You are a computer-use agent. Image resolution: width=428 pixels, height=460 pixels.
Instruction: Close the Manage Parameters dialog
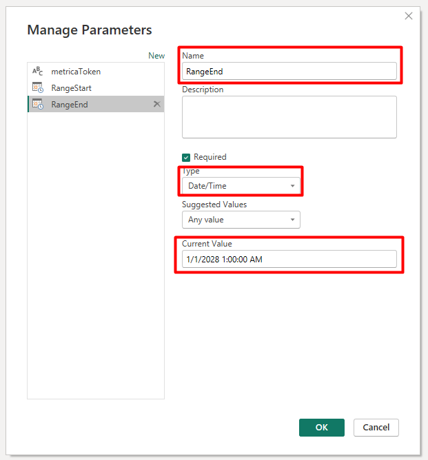(409, 16)
